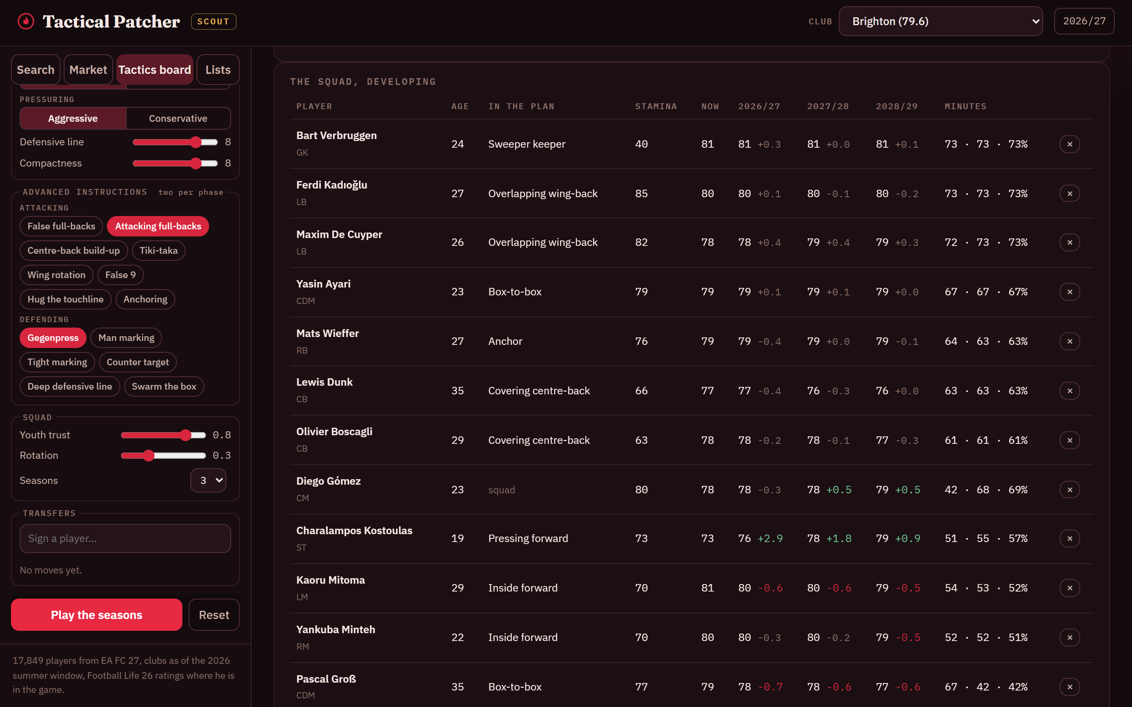This screenshot has height=707, width=1132.
Task: Switch to the Market tab
Action: [88, 70]
